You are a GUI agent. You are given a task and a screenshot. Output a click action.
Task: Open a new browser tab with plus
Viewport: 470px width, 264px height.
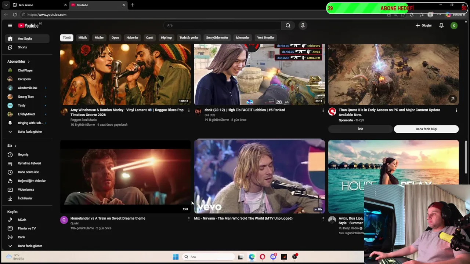pyautogui.click(x=133, y=5)
